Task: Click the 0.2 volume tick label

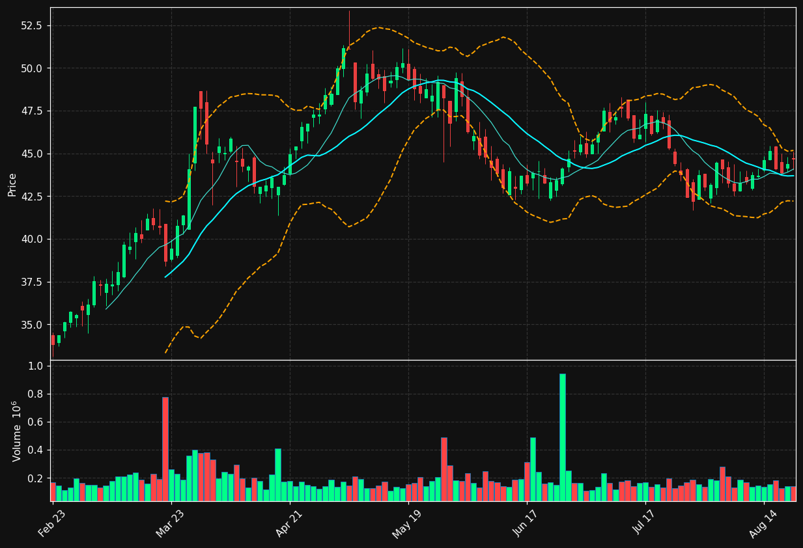Action: pos(36,479)
